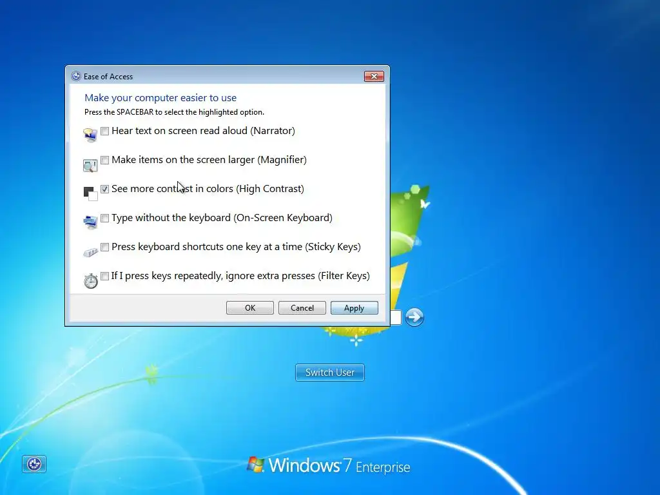Click the Sticky Keys icon
Viewport: 660px width, 495px height.
point(90,252)
